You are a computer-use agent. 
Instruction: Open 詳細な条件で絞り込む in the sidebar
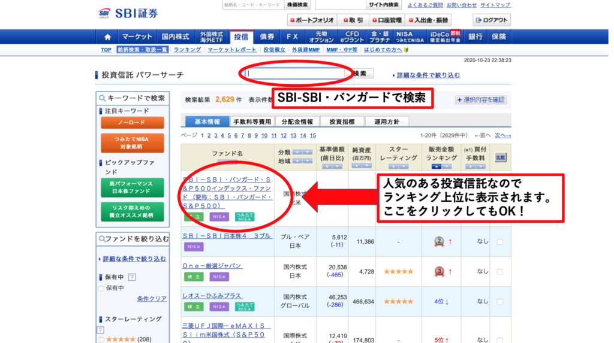134,259
